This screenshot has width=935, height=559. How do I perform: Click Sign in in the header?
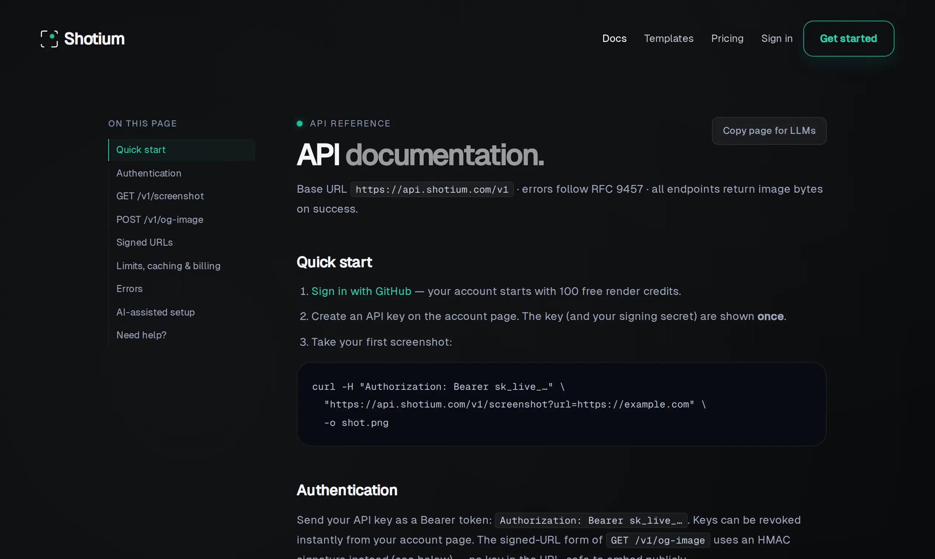(777, 38)
